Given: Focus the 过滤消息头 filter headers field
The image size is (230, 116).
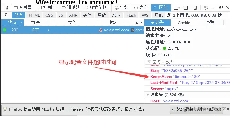Looking at the screenshot, I should [x=188, y=62].
